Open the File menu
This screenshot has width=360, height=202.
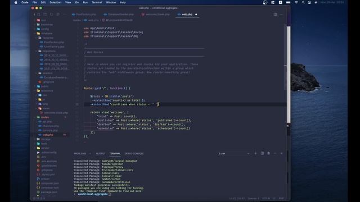(x=34, y=2)
